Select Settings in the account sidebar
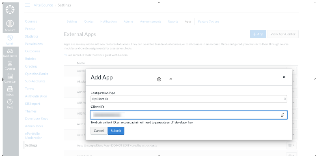The width and height of the screenshot is (319, 166). point(31,145)
